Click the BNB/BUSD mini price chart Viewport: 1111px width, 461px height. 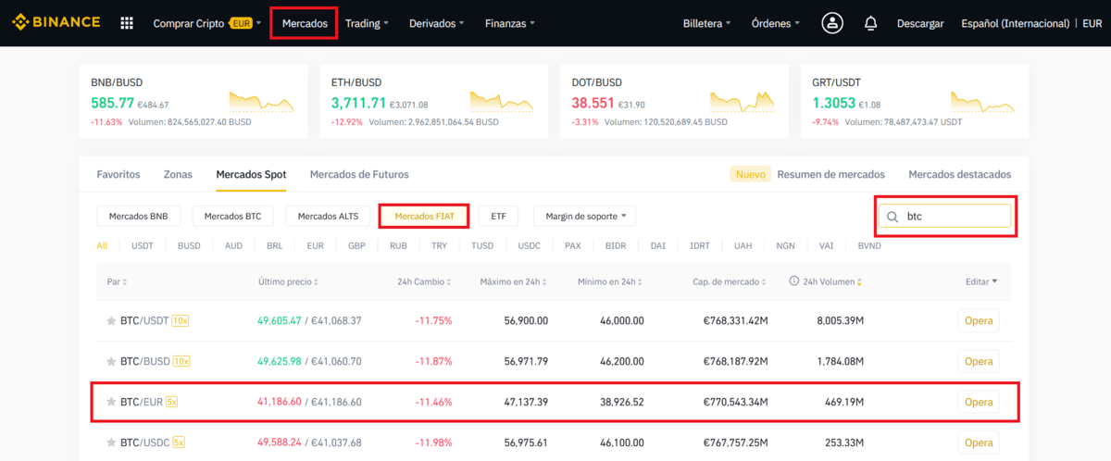pyautogui.click(x=261, y=100)
